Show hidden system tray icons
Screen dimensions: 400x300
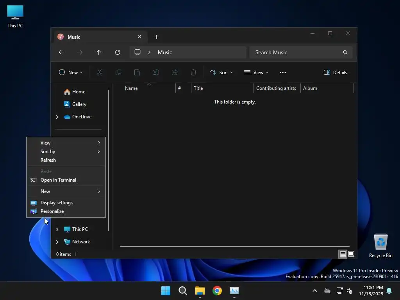(315, 291)
